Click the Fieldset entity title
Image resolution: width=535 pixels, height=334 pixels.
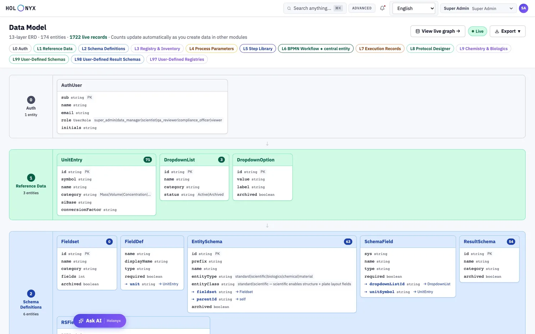tap(70, 242)
